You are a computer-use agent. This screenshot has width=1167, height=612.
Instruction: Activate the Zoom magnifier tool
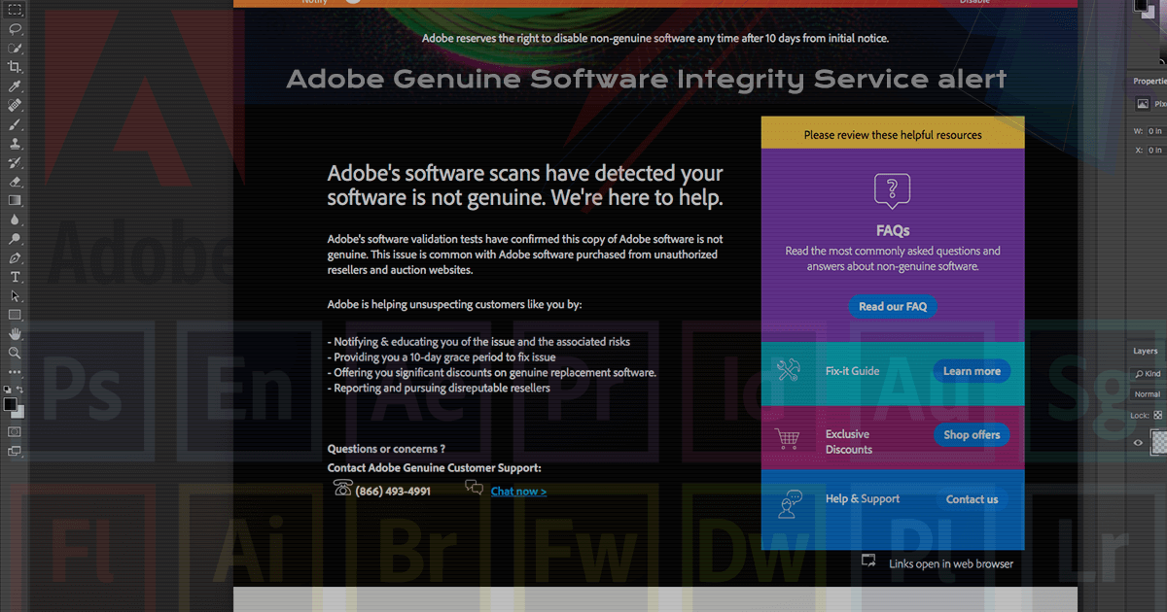pos(15,353)
